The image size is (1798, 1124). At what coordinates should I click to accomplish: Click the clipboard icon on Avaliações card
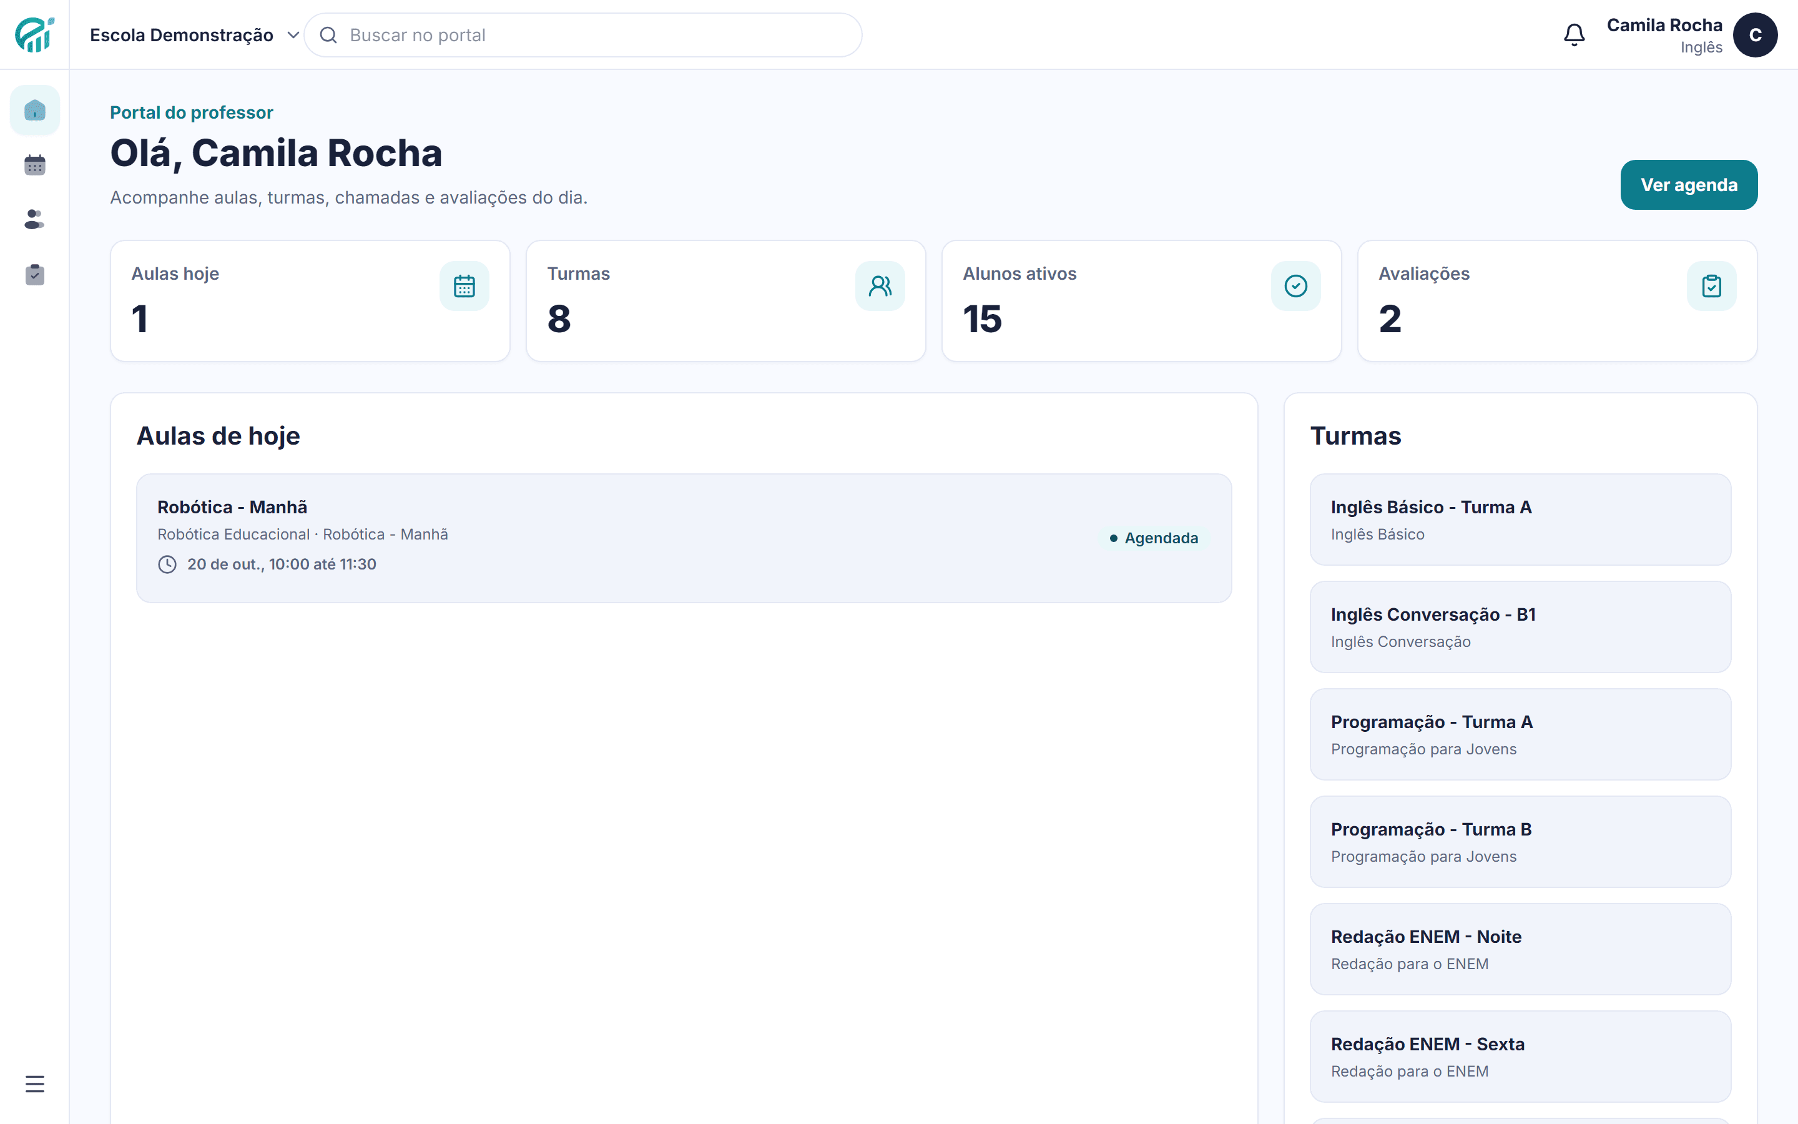click(x=1712, y=286)
